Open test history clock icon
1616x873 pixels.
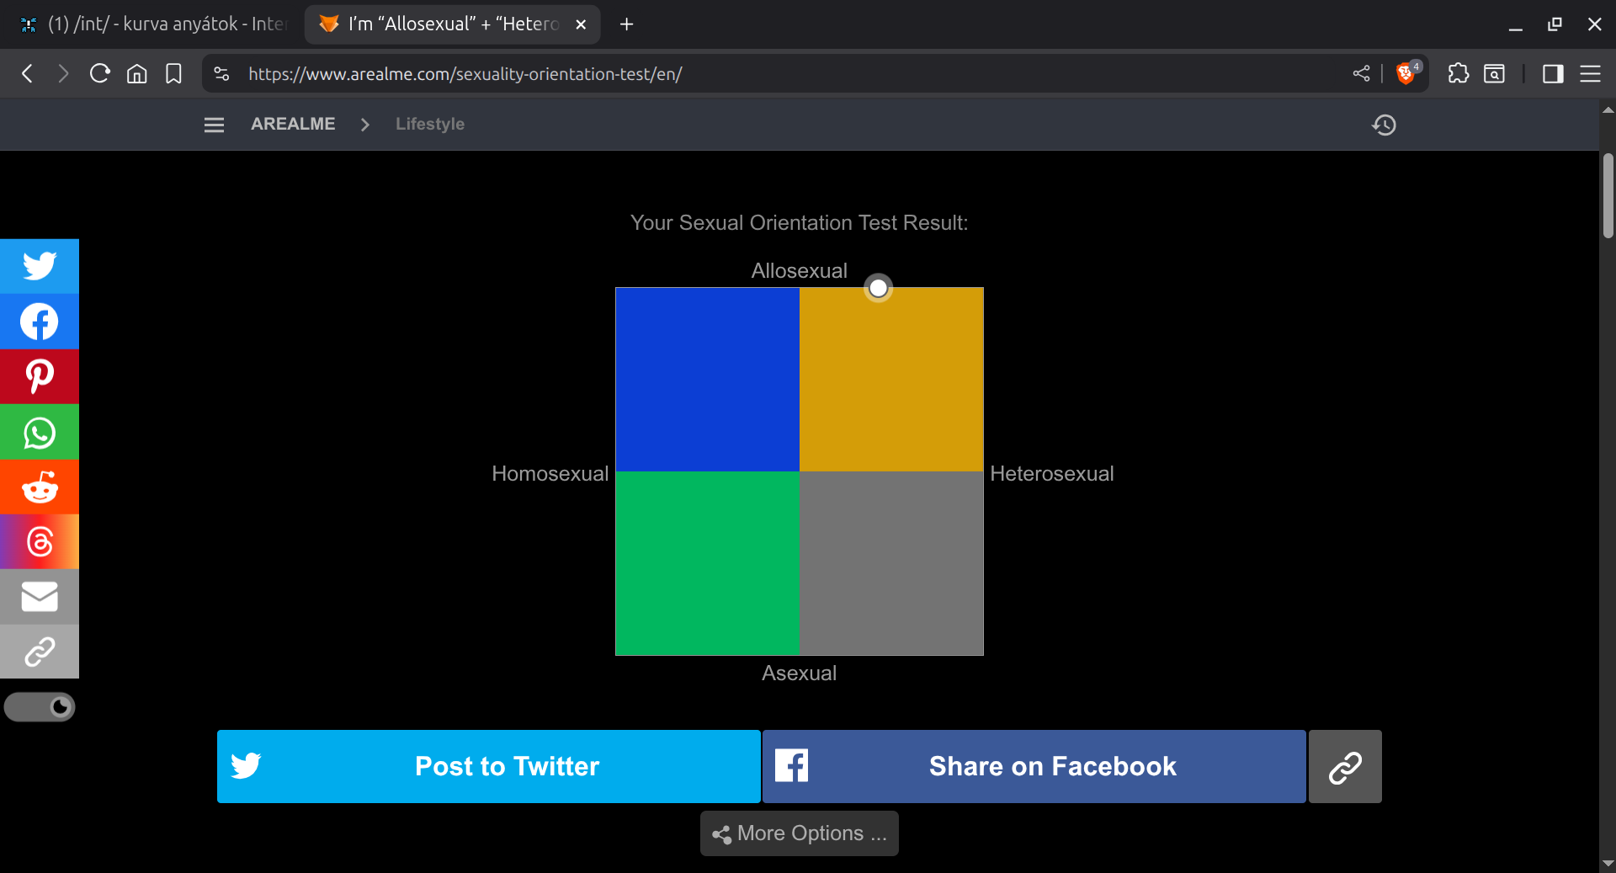[x=1384, y=125]
